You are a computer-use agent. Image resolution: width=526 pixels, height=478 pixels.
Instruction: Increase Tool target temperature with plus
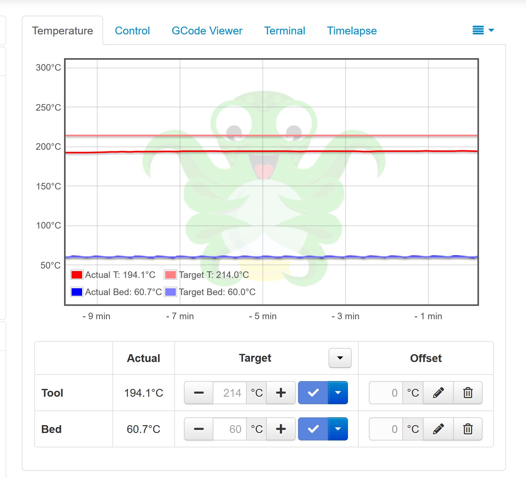coord(281,393)
